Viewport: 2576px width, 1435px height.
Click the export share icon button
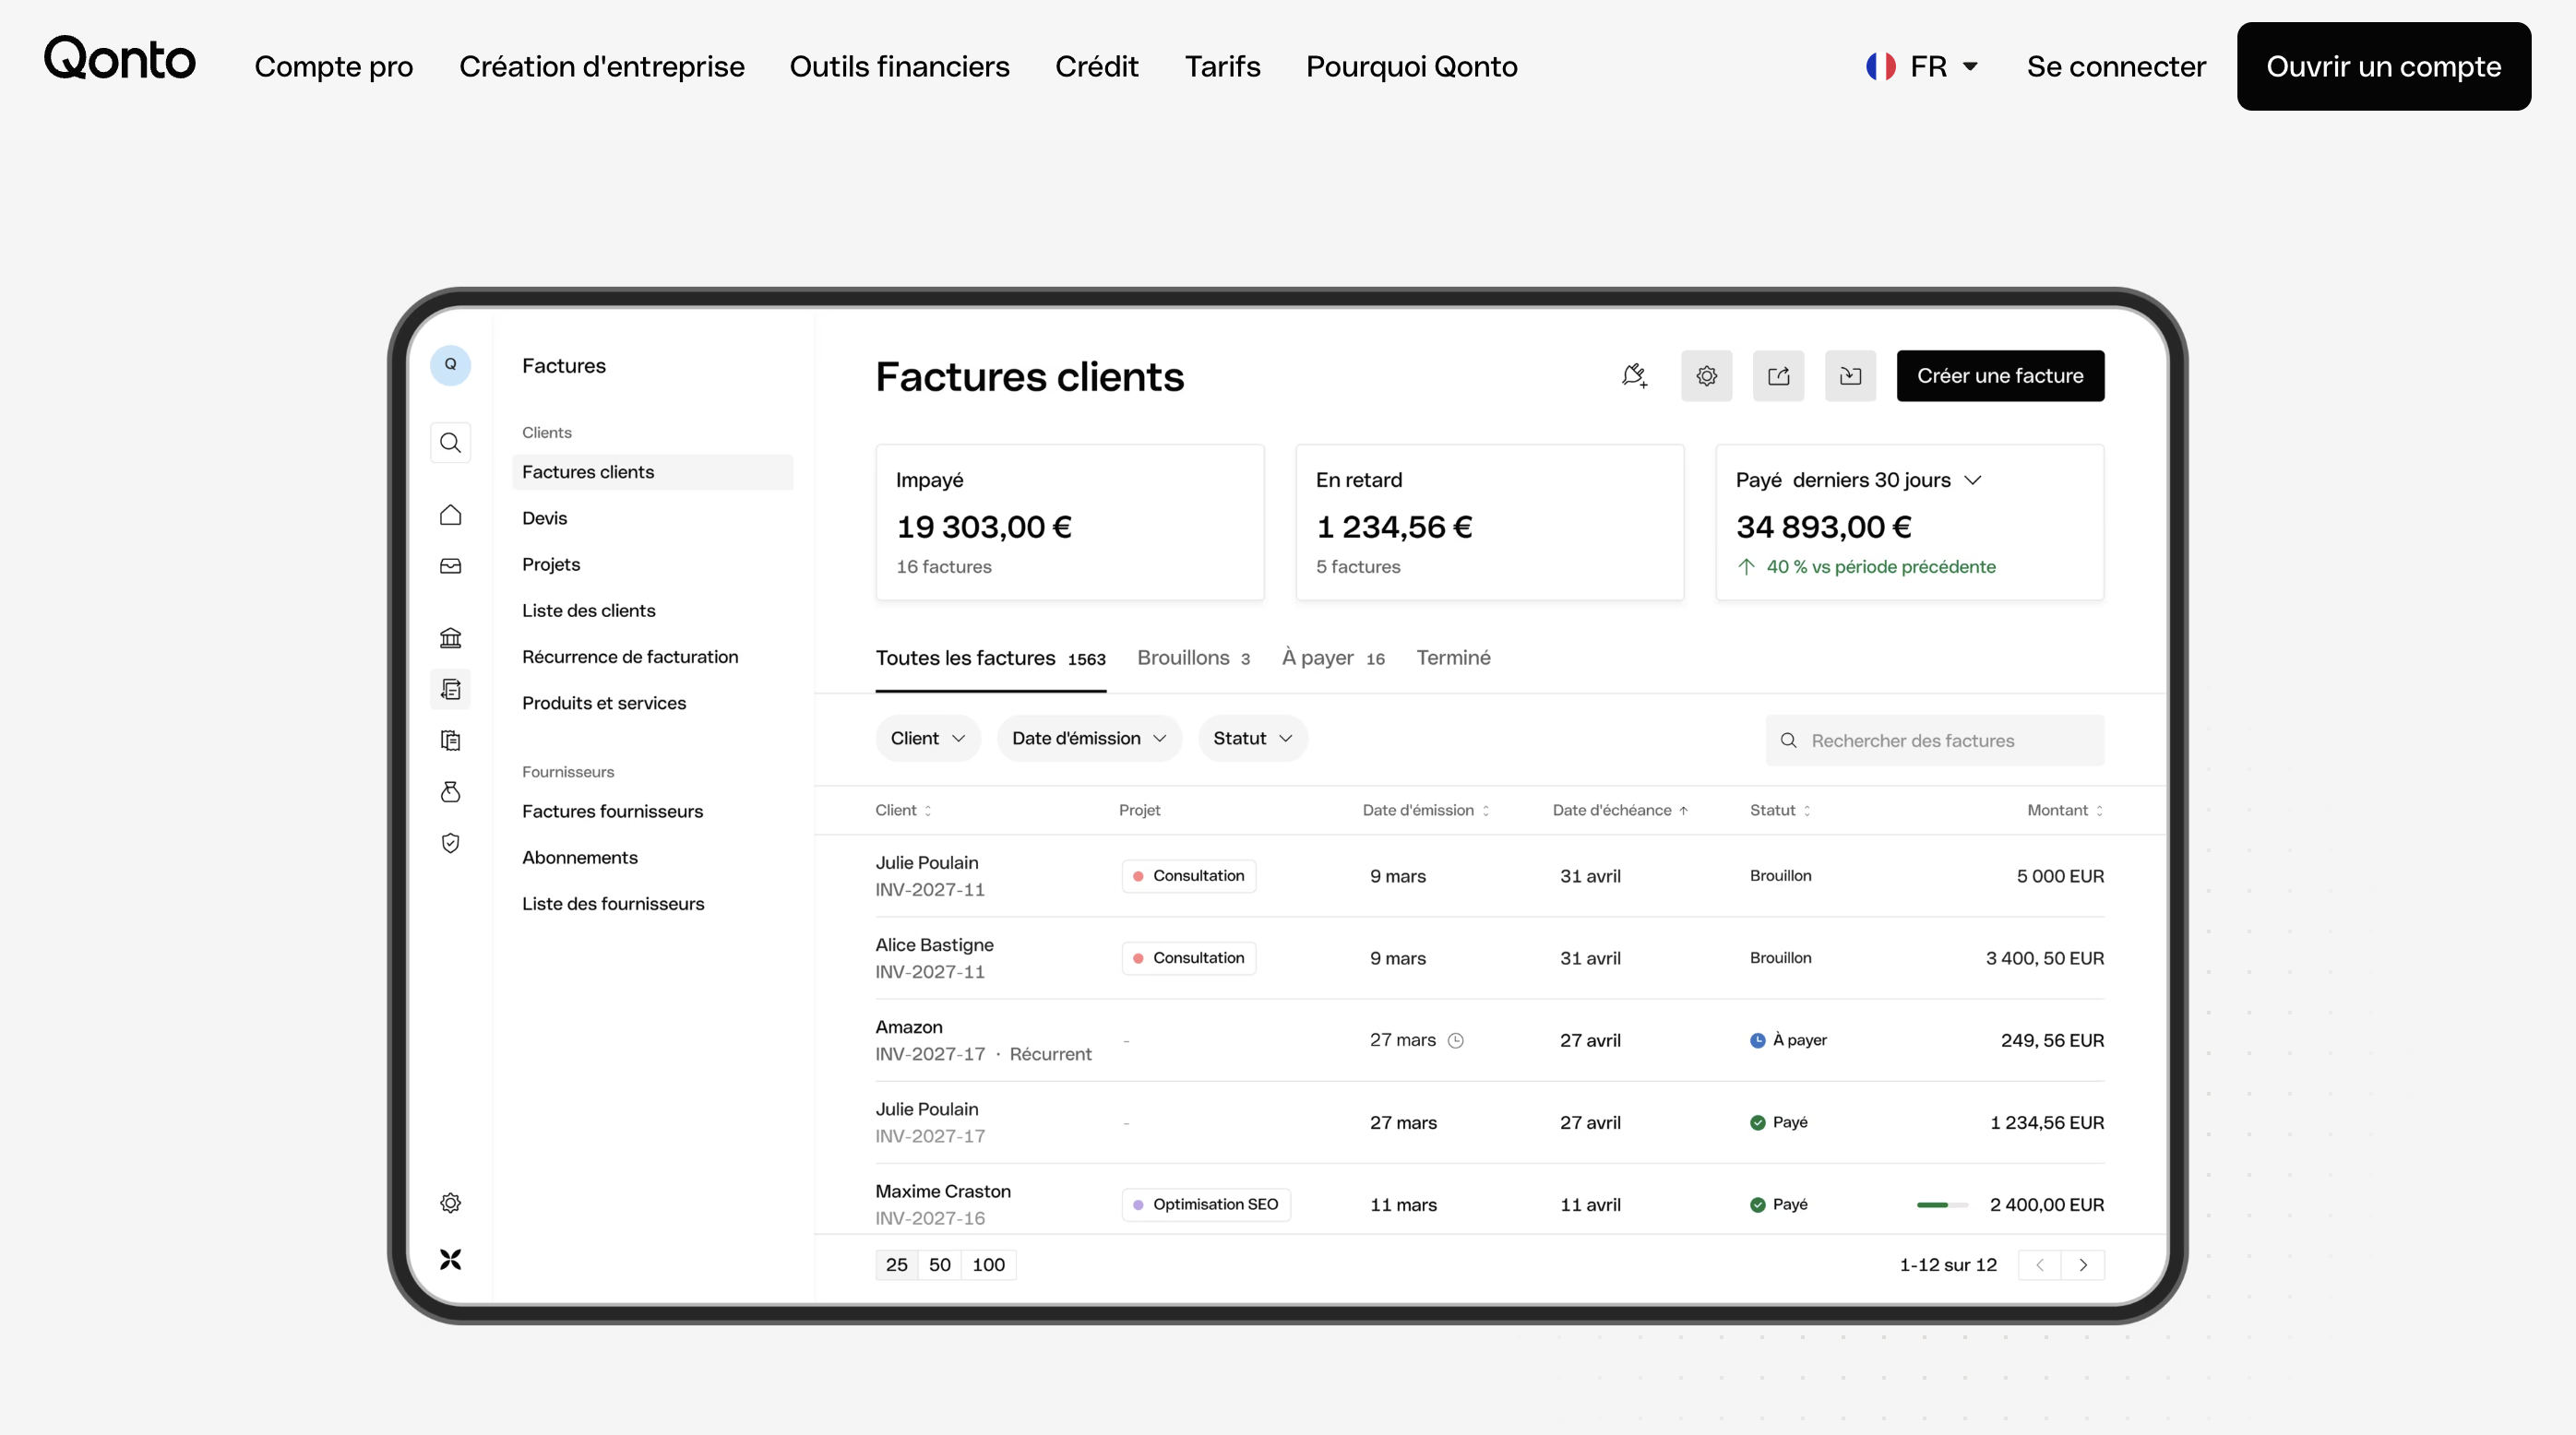click(1778, 375)
